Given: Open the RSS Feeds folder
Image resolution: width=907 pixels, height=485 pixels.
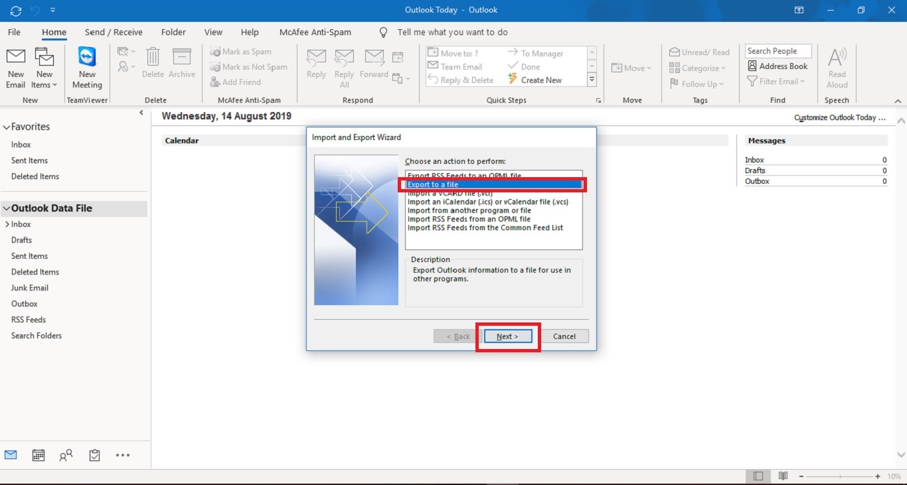Looking at the screenshot, I should [x=29, y=320].
